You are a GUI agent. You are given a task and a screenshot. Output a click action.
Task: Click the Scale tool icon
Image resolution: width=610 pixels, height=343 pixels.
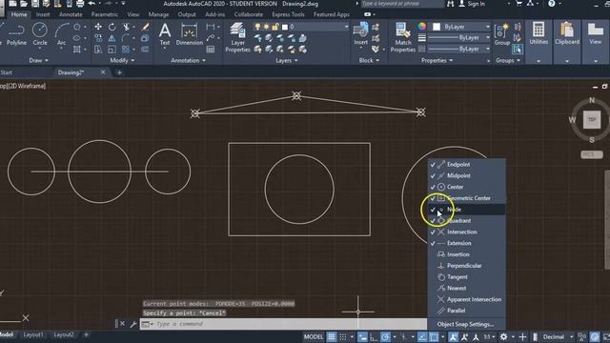[112, 50]
